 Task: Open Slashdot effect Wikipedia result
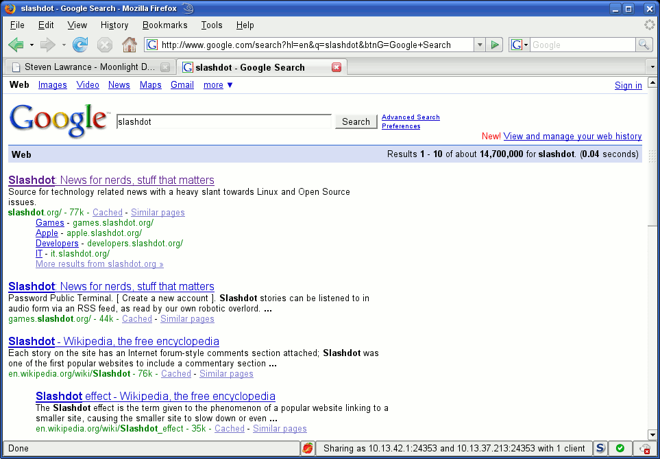coord(156,396)
